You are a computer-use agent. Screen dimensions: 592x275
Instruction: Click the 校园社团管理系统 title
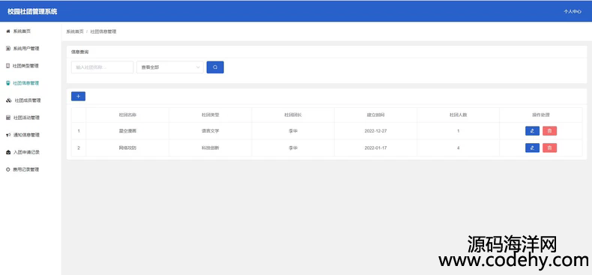32,12
